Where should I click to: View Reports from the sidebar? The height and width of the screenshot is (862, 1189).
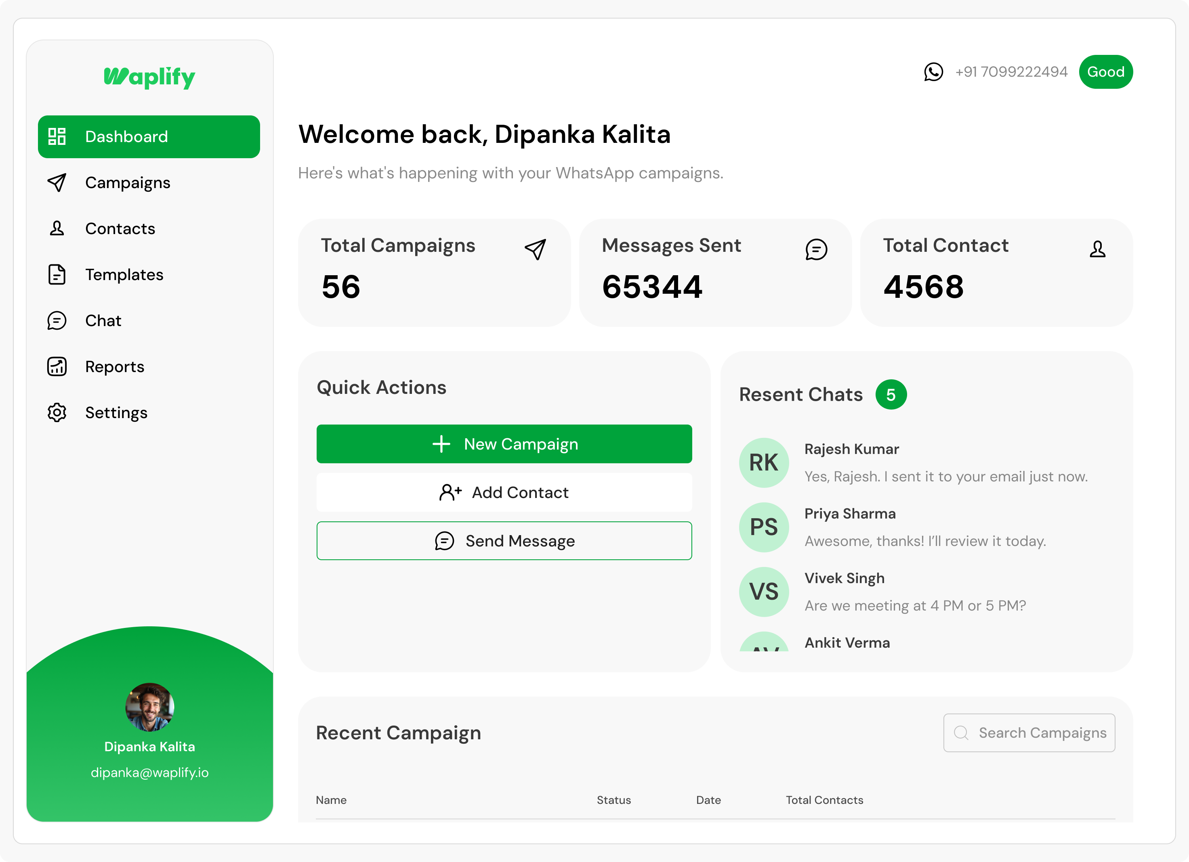(114, 366)
